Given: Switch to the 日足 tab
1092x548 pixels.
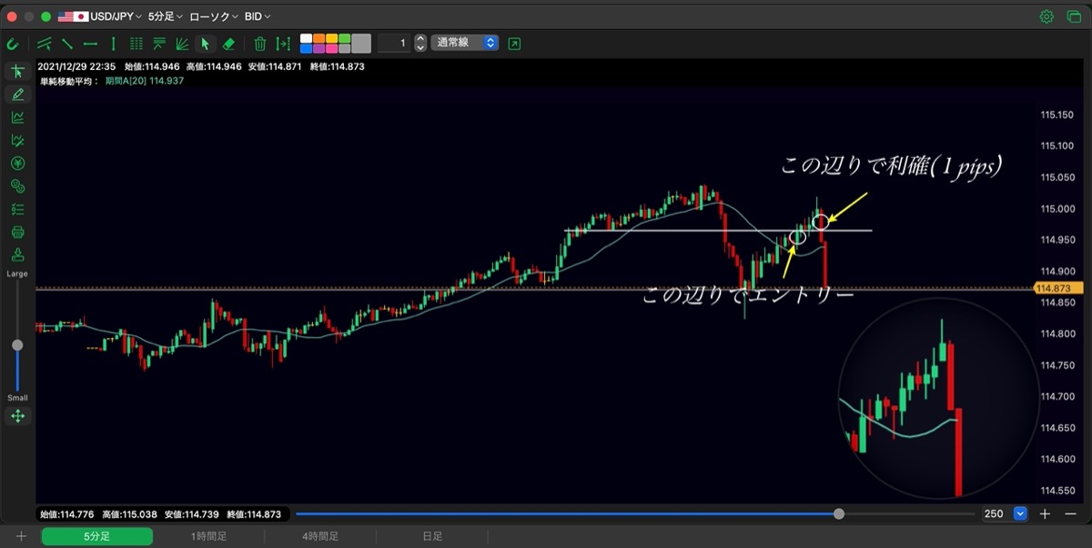Looking at the screenshot, I should tap(432, 536).
